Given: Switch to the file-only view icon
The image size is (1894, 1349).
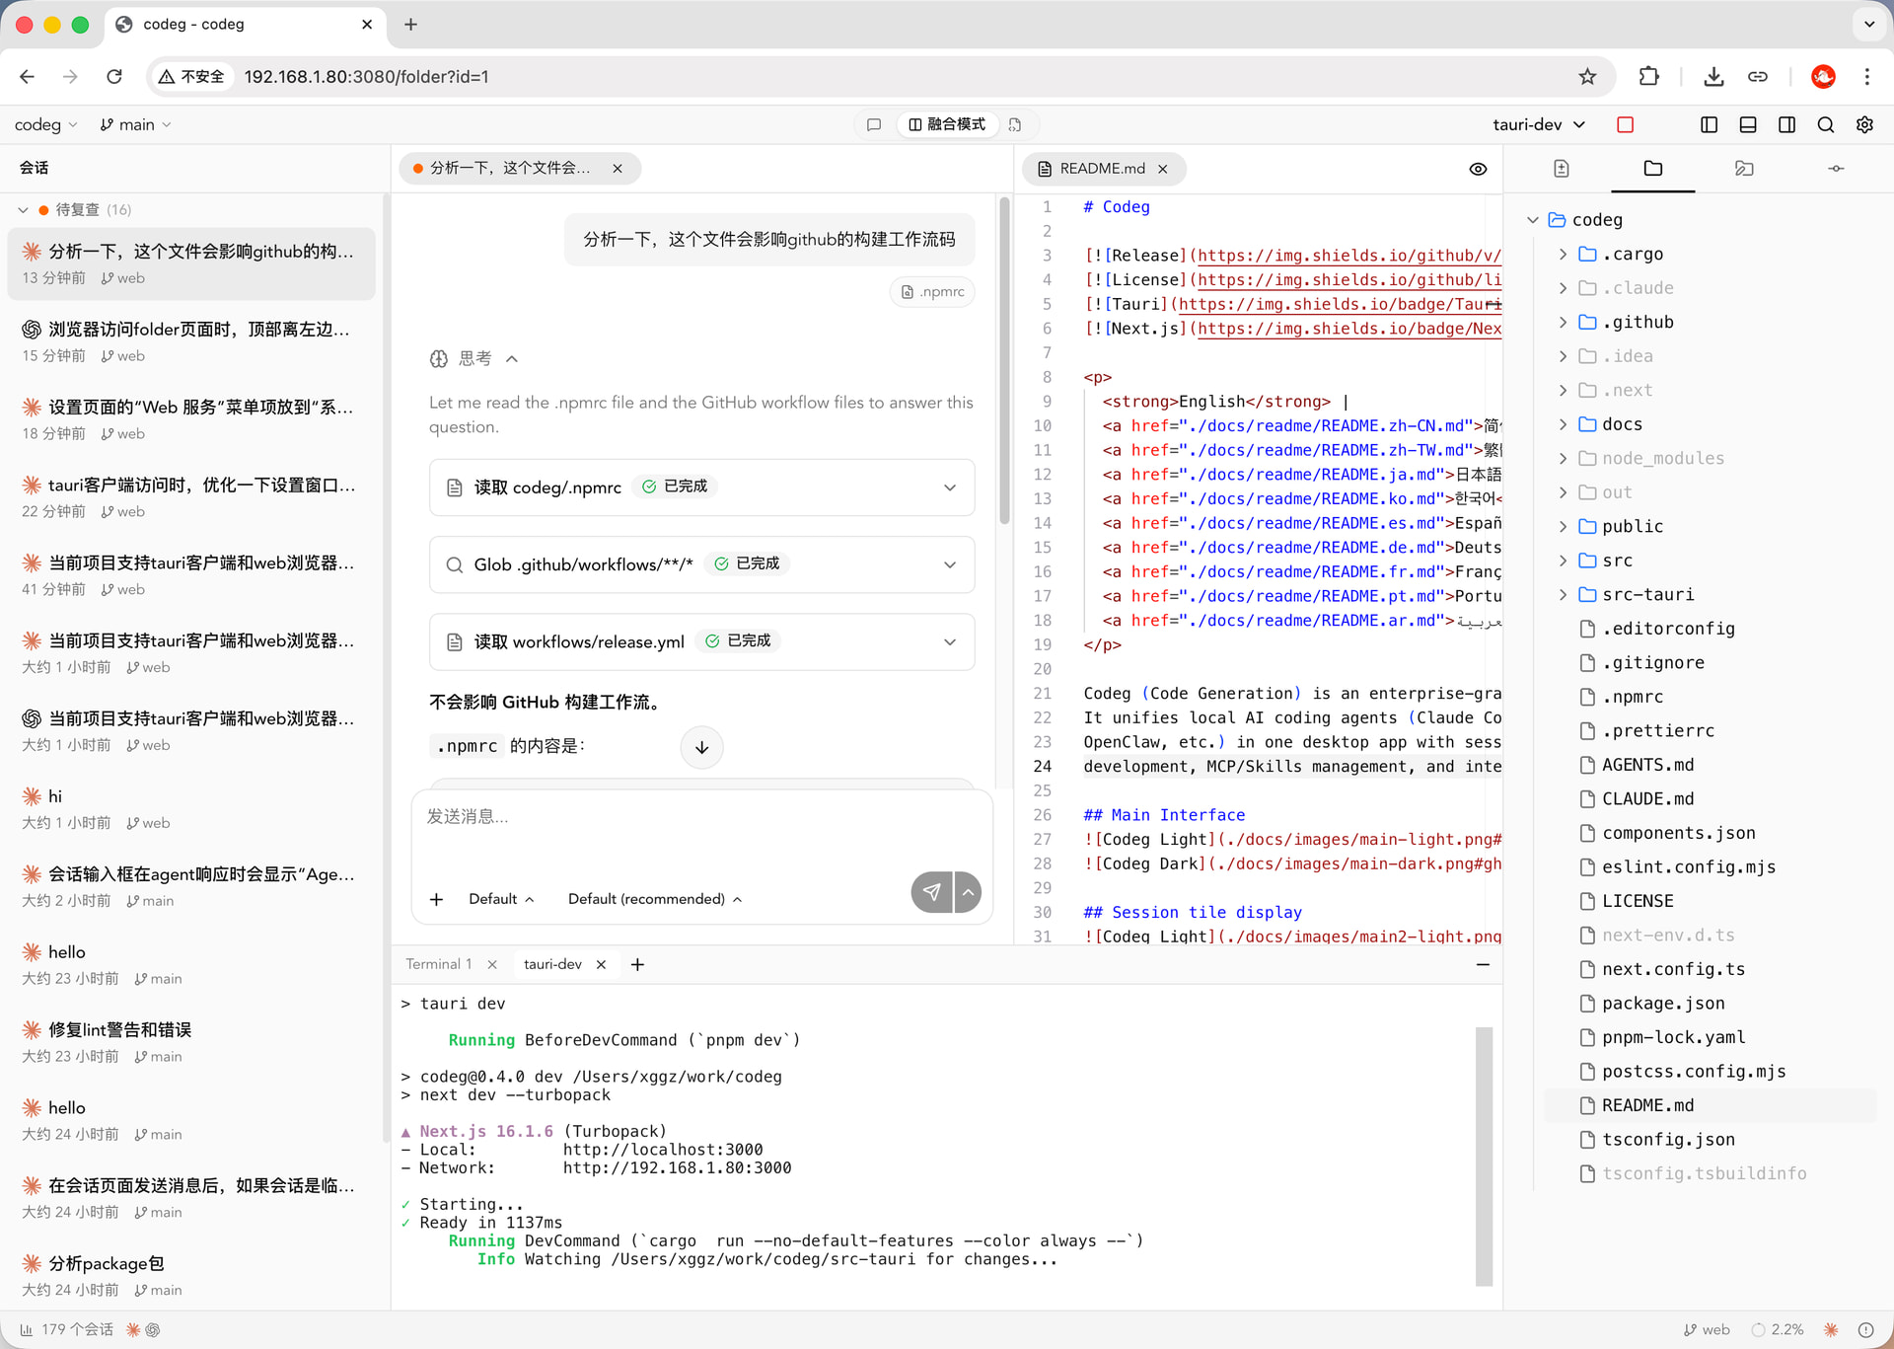Looking at the screenshot, I should [1015, 124].
